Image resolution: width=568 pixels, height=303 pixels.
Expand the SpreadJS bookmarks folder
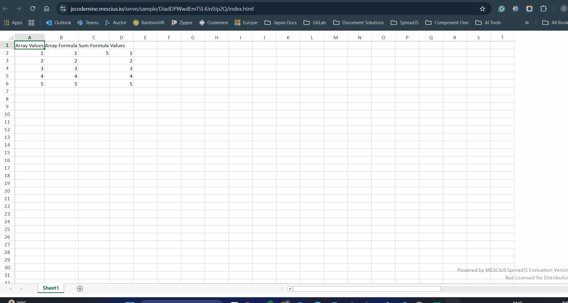coord(404,23)
